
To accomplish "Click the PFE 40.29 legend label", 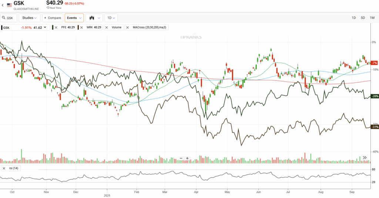I will tap(68, 27).
